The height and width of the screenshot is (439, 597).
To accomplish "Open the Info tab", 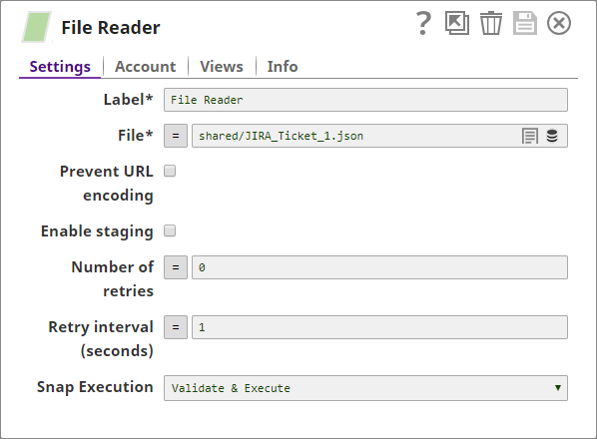I will pyautogui.click(x=283, y=67).
